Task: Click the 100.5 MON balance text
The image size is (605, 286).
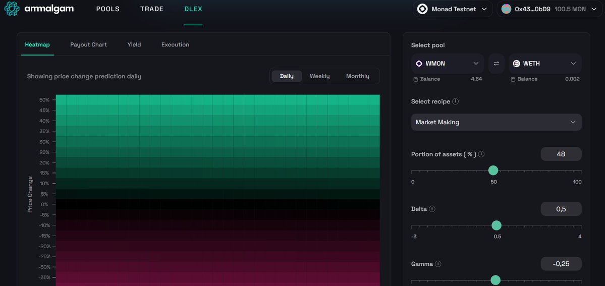Action: [x=570, y=9]
